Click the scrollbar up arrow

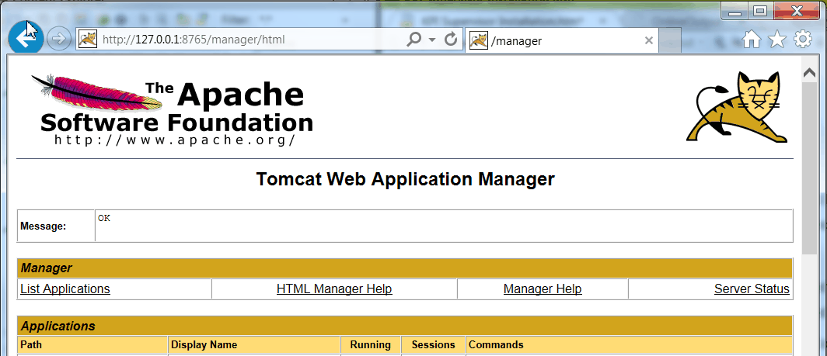(x=809, y=73)
